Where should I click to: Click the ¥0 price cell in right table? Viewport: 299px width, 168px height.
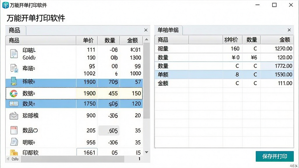pyautogui.click(x=236, y=57)
